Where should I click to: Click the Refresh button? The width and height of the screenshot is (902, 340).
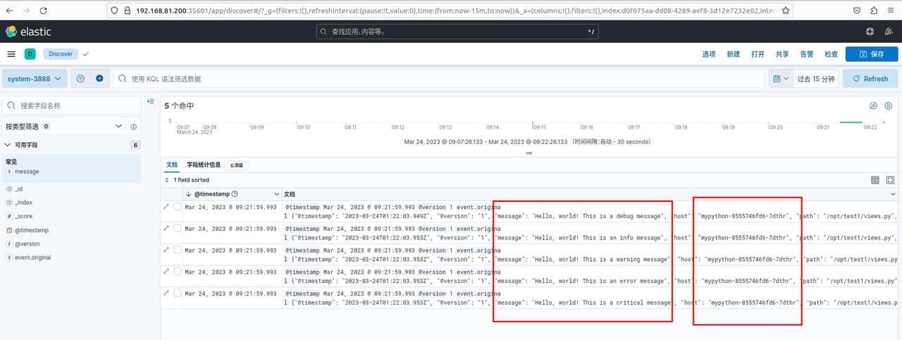point(870,79)
